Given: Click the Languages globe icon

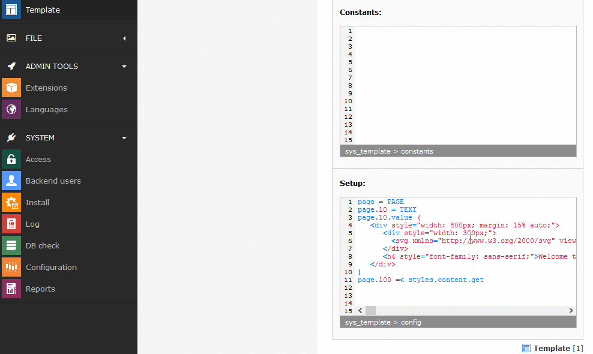Looking at the screenshot, I should [11, 109].
